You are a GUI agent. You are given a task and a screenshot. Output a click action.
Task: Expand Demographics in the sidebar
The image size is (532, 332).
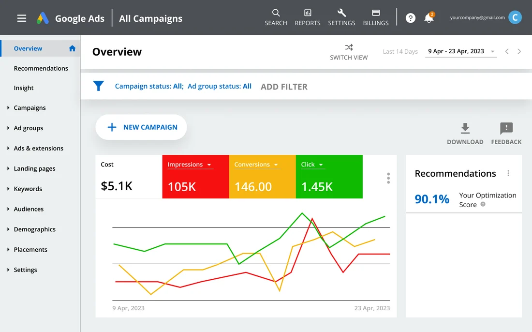click(8, 229)
